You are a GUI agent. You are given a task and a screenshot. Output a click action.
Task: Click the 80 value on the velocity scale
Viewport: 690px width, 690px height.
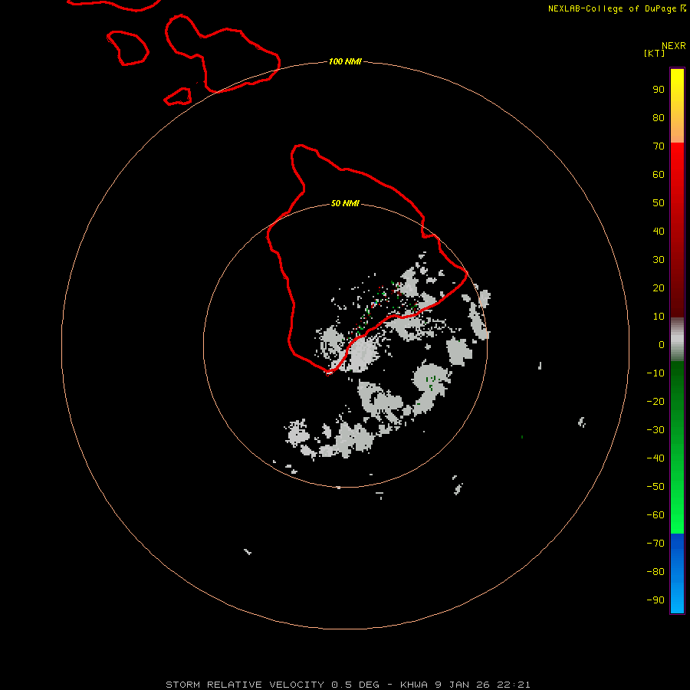pyautogui.click(x=659, y=117)
